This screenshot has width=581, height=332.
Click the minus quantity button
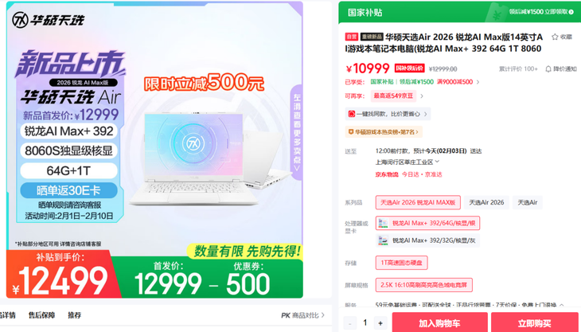[349, 323]
